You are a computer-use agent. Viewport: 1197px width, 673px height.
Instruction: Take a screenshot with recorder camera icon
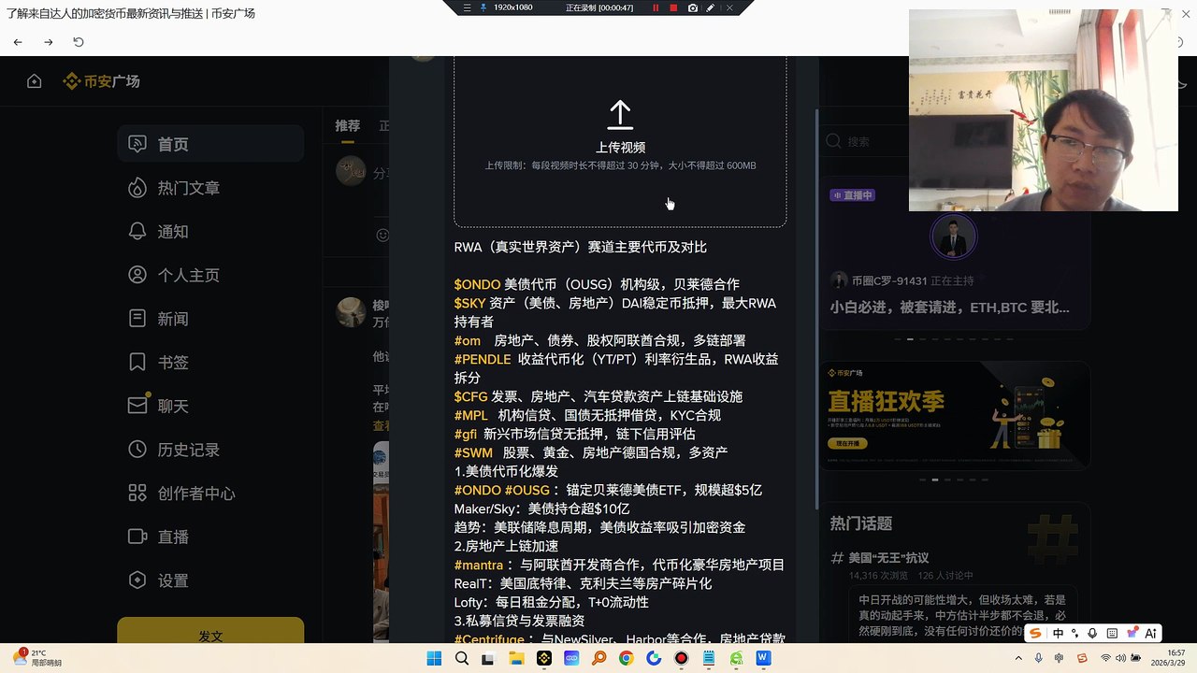692,7
